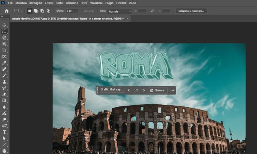This screenshot has width=257, height=154.
Task: Select the Frame tool
Action: [x=4, y=57]
